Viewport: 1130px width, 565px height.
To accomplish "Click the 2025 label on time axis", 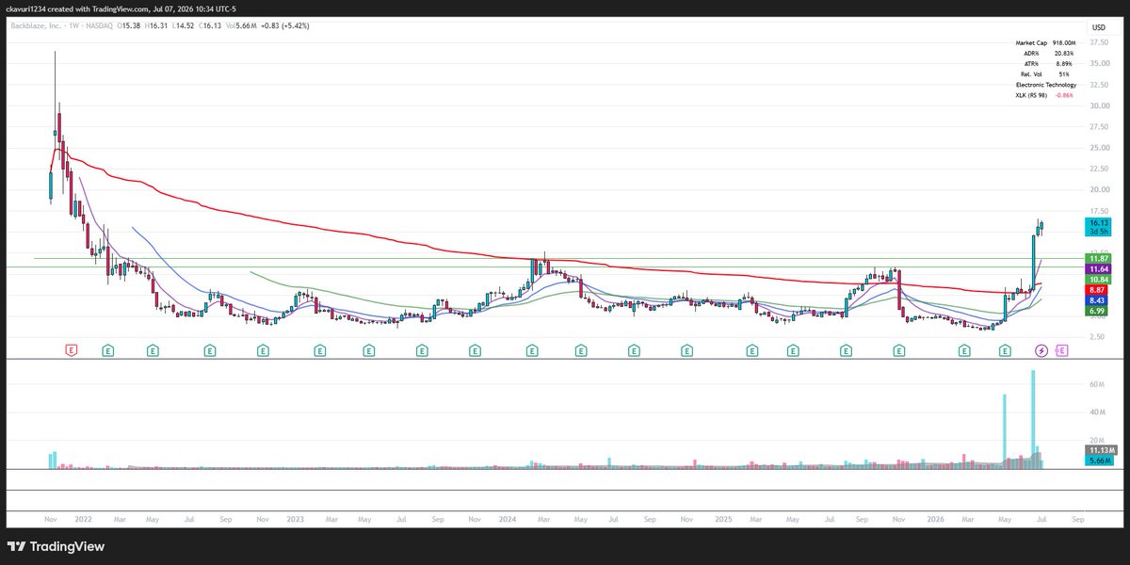I will point(723,519).
